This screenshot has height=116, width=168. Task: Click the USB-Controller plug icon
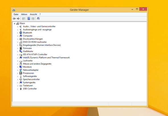coord(21,89)
